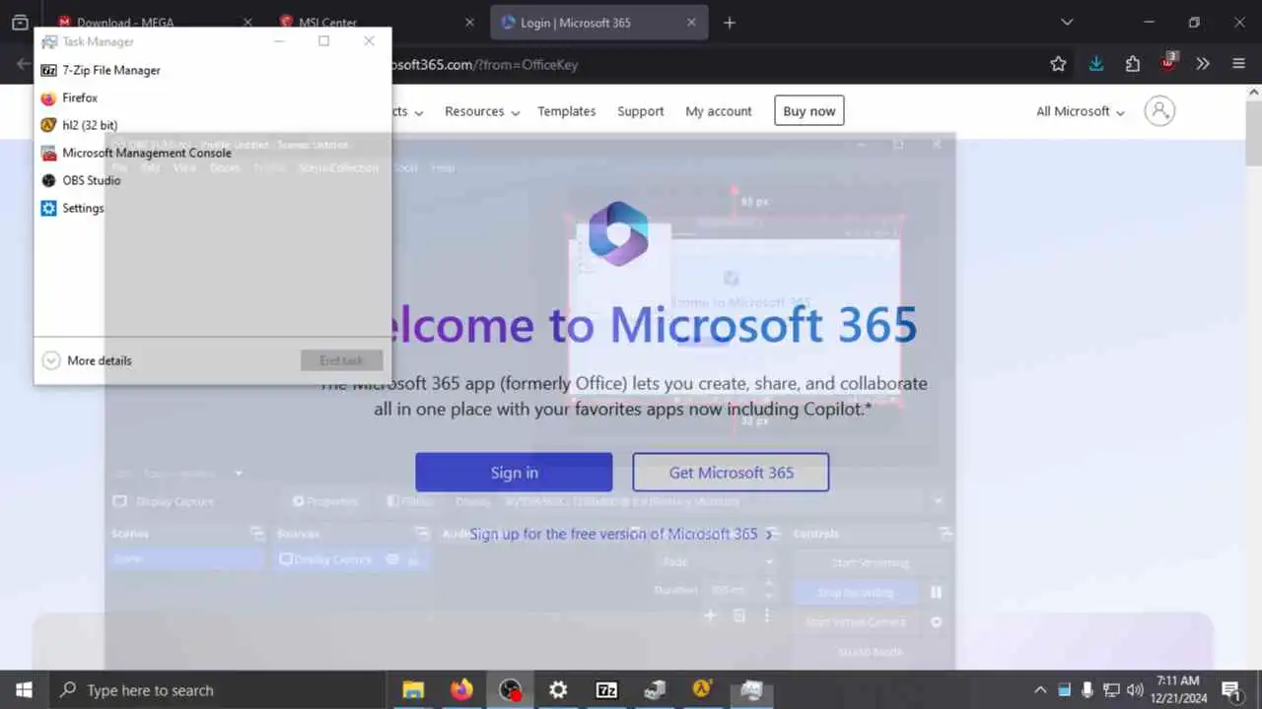The image size is (1262, 709).
Task: Expand the All Microsoft dropdown
Action: pyautogui.click(x=1080, y=111)
